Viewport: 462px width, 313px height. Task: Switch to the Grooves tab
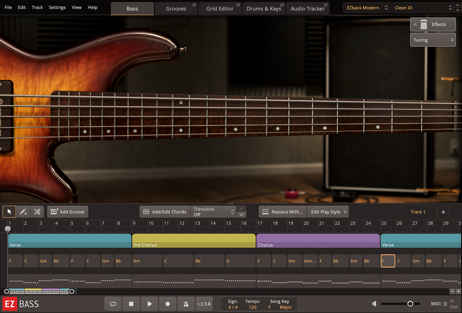click(176, 8)
